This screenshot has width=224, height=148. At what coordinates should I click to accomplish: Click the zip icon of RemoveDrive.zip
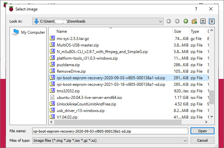point(52,71)
